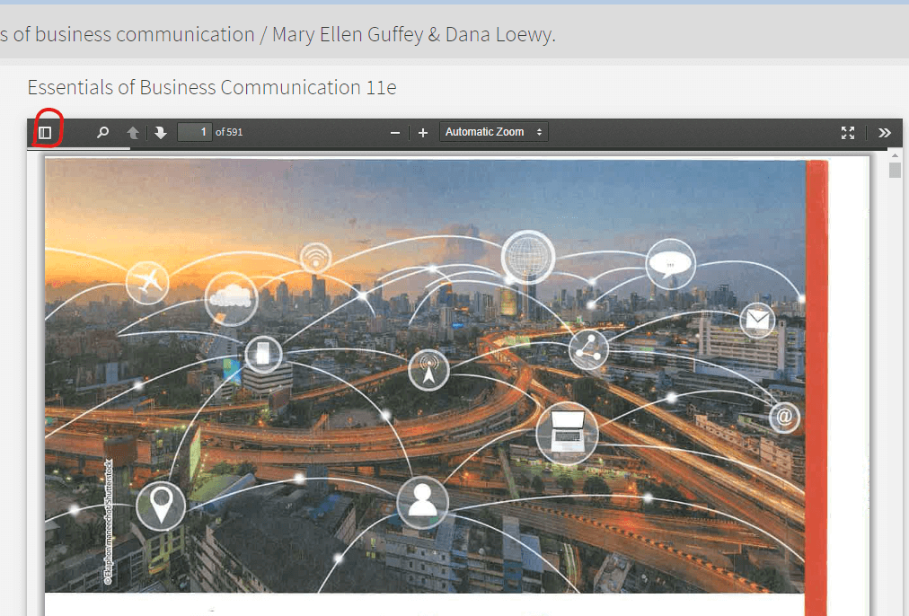Click the envelope mail icon on cover
The image size is (909, 616).
[757, 319]
